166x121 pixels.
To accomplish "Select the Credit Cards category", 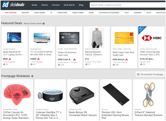I will pyautogui.click(x=78, y=13).
